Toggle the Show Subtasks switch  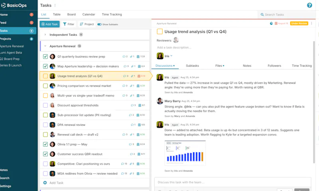pos(99,24)
